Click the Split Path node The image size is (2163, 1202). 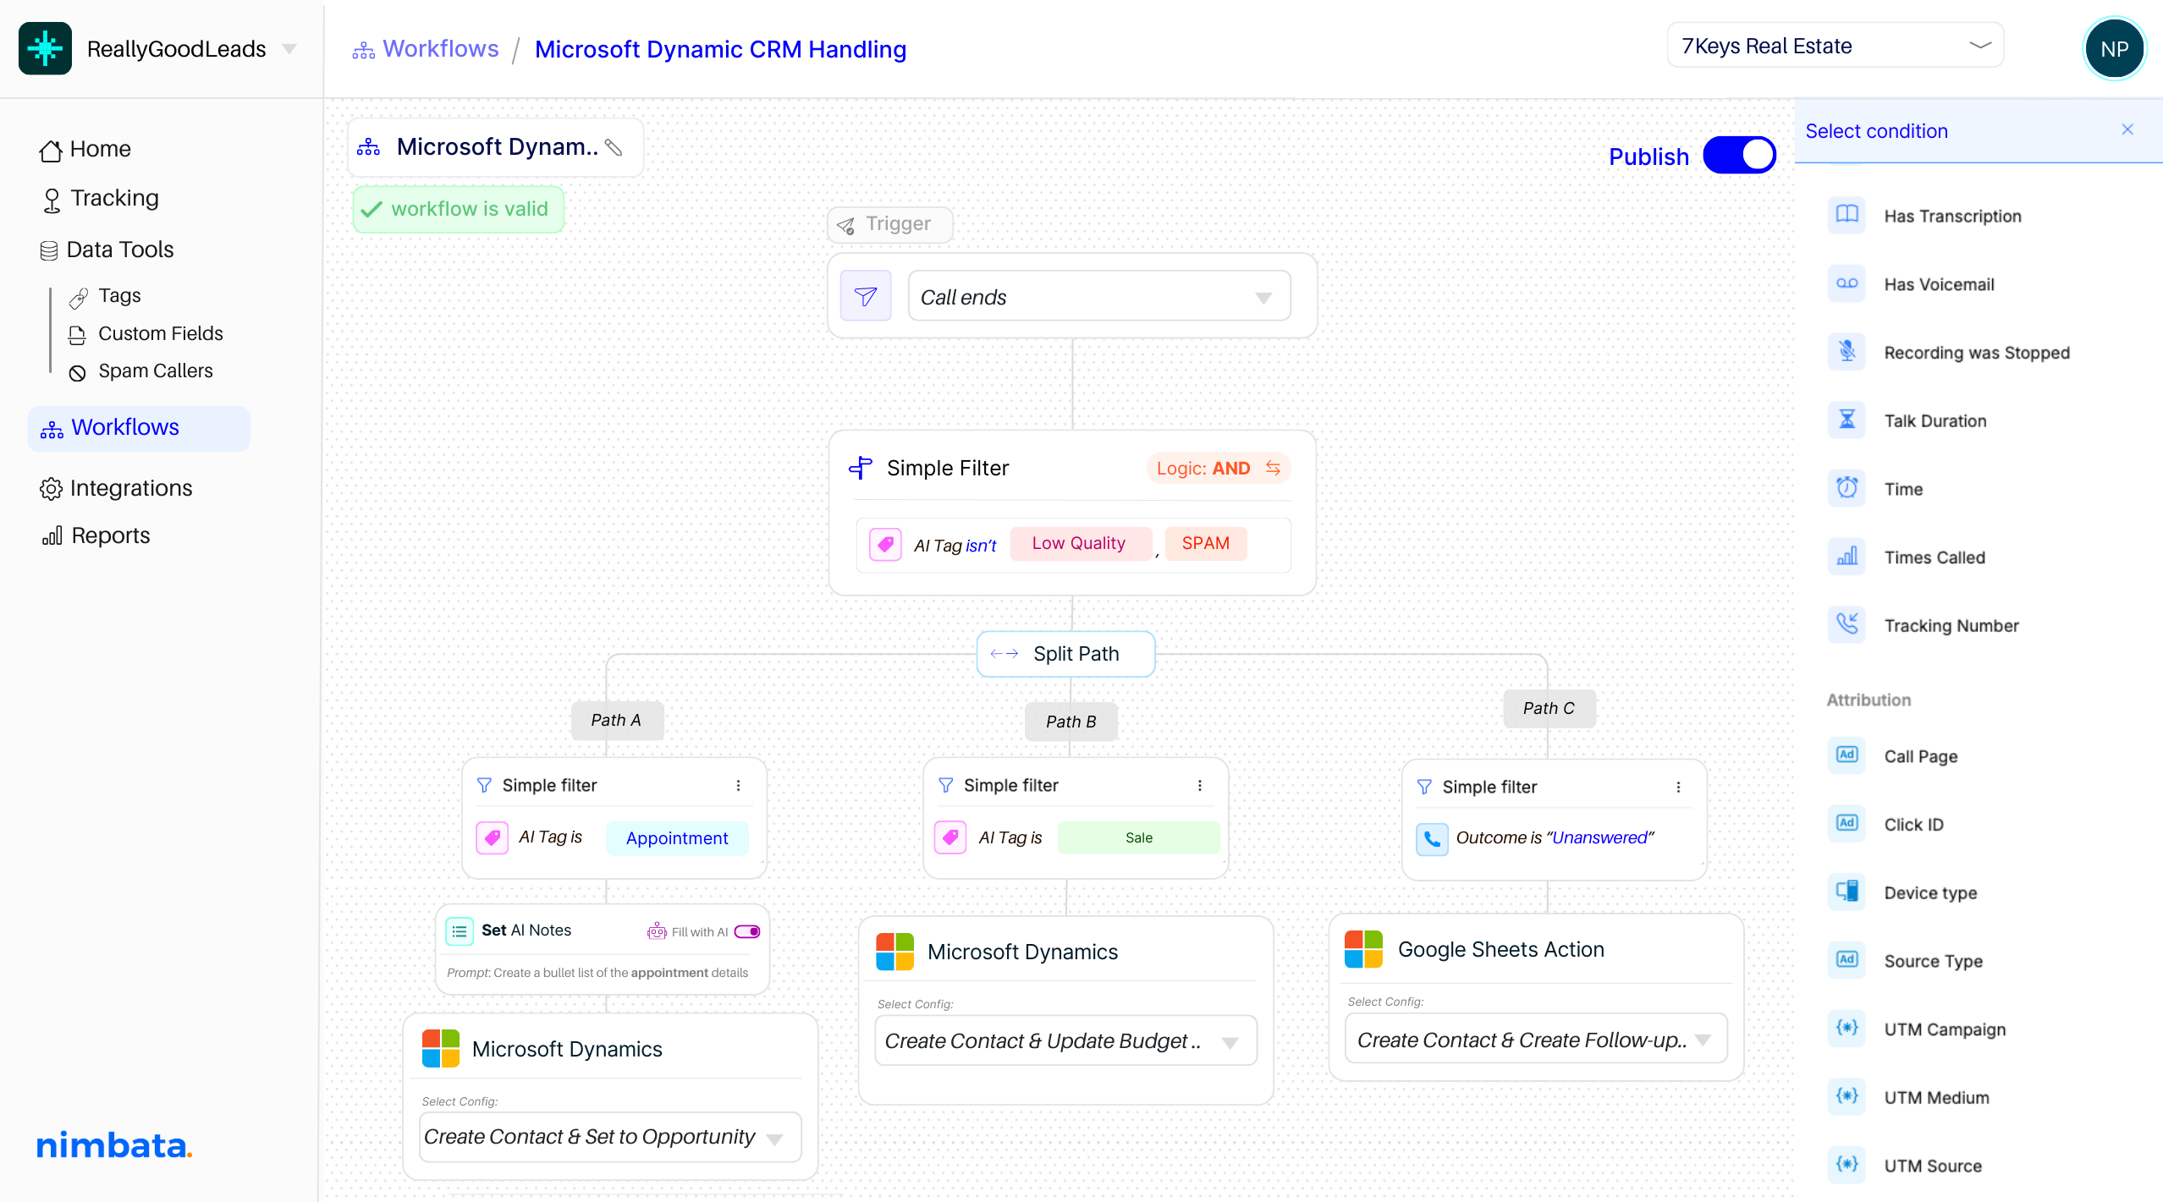click(1065, 654)
